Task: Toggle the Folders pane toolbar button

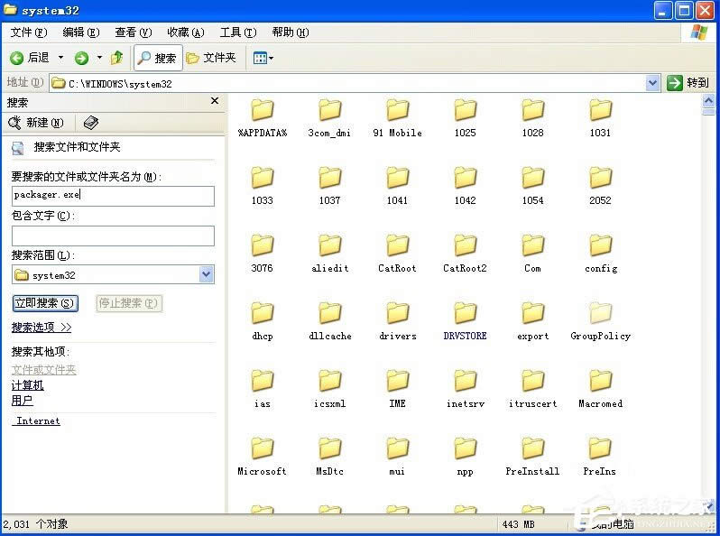Action: 211,58
